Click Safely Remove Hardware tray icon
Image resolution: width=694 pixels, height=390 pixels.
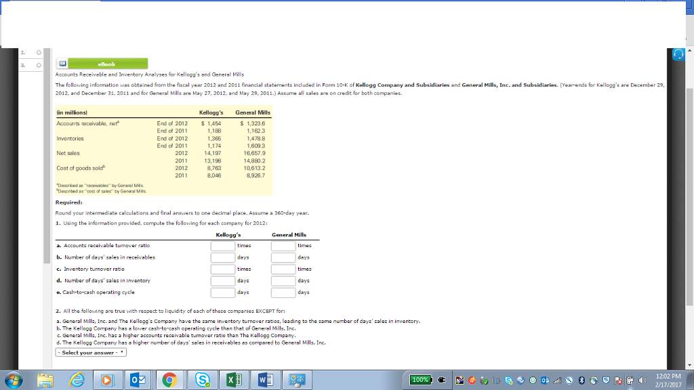[x=484, y=381]
